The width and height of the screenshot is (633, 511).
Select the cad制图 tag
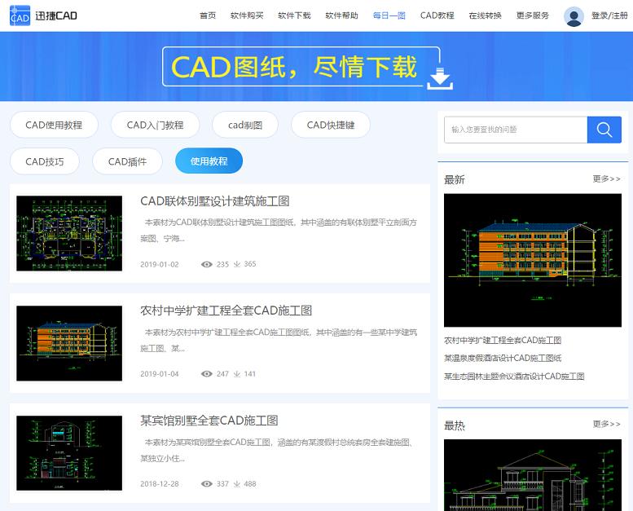pyautogui.click(x=245, y=125)
